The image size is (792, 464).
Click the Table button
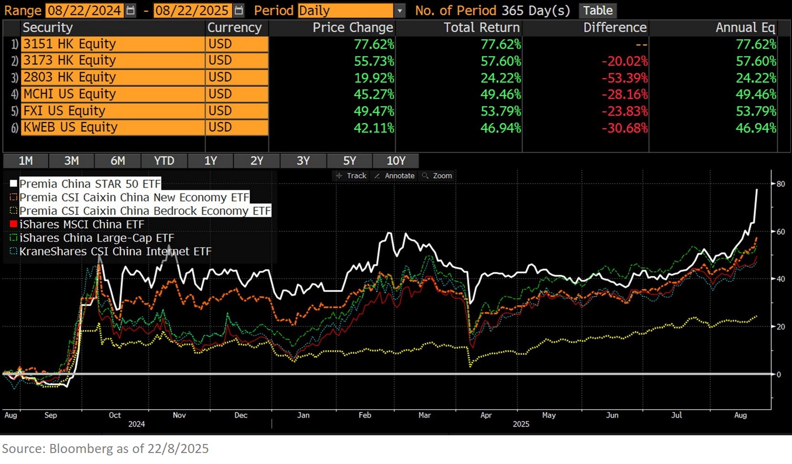coord(597,10)
